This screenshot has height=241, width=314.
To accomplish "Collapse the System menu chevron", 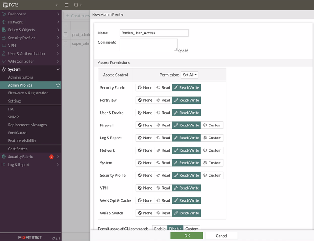I will pyautogui.click(x=58, y=69).
